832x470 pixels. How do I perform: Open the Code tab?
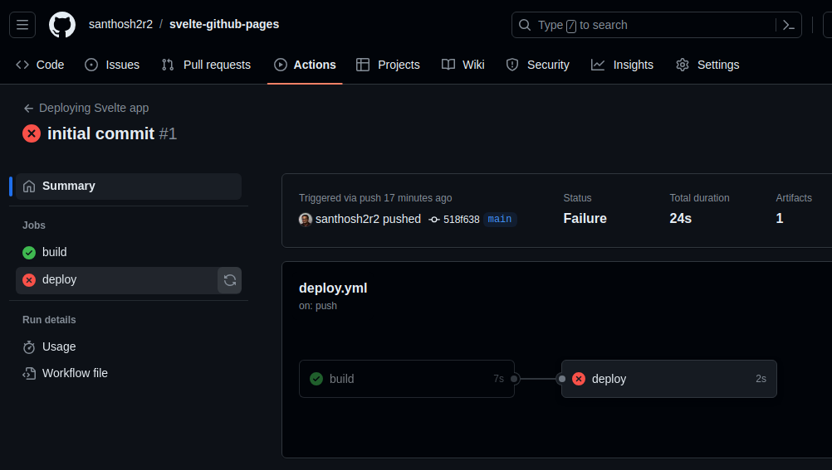coord(40,65)
